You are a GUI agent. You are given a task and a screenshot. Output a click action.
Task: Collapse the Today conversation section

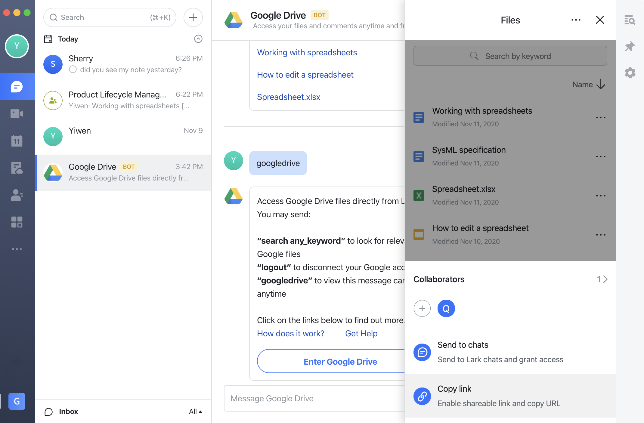[x=198, y=39]
